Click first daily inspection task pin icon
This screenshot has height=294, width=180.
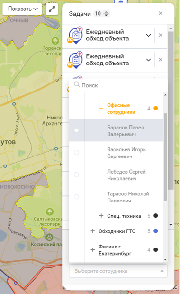click(x=75, y=35)
